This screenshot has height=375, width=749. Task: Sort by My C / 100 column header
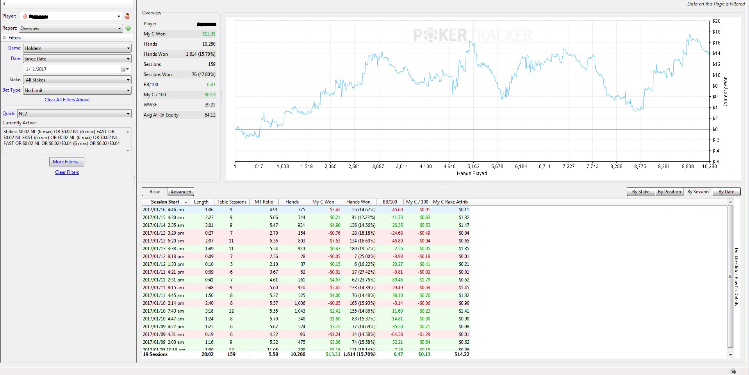coord(417,202)
